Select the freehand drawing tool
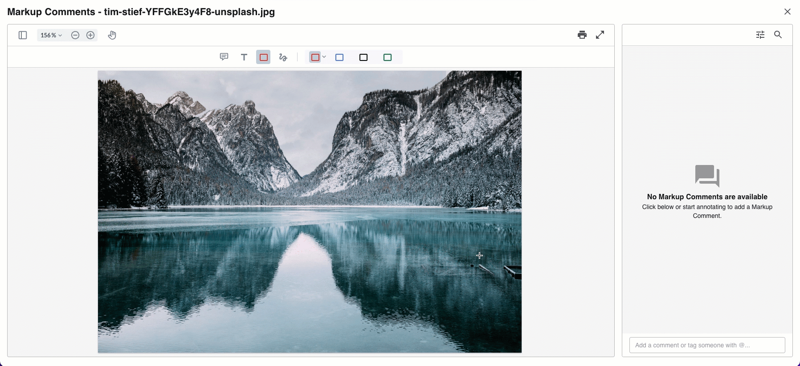This screenshot has width=800, height=366. (x=283, y=57)
